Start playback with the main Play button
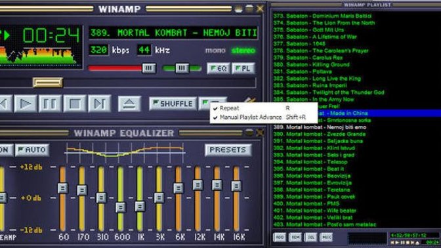Screen dimensions: 441x248 click(x=26, y=104)
